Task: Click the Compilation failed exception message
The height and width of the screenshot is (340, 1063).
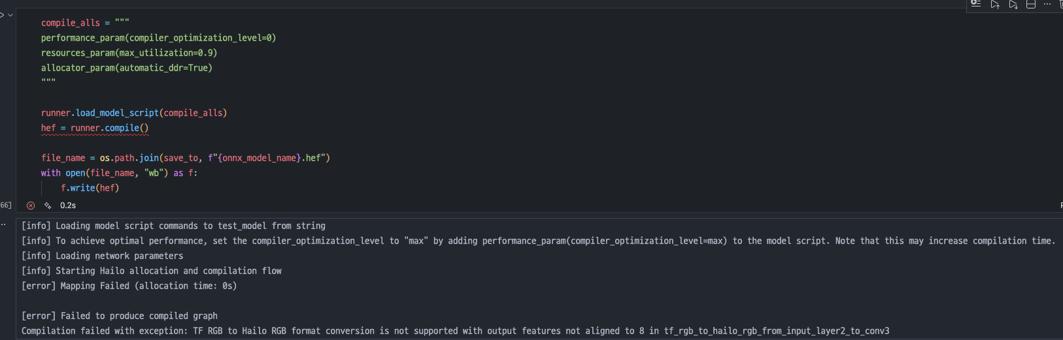Action: tap(455, 331)
